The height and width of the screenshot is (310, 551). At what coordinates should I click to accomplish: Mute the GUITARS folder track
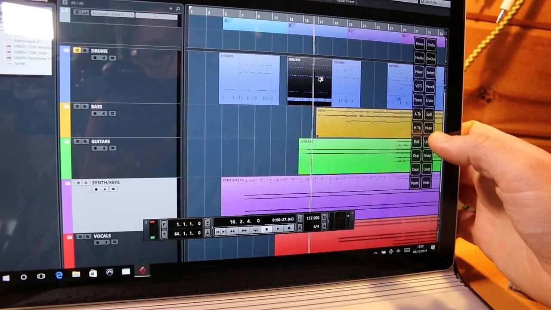(78, 141)
